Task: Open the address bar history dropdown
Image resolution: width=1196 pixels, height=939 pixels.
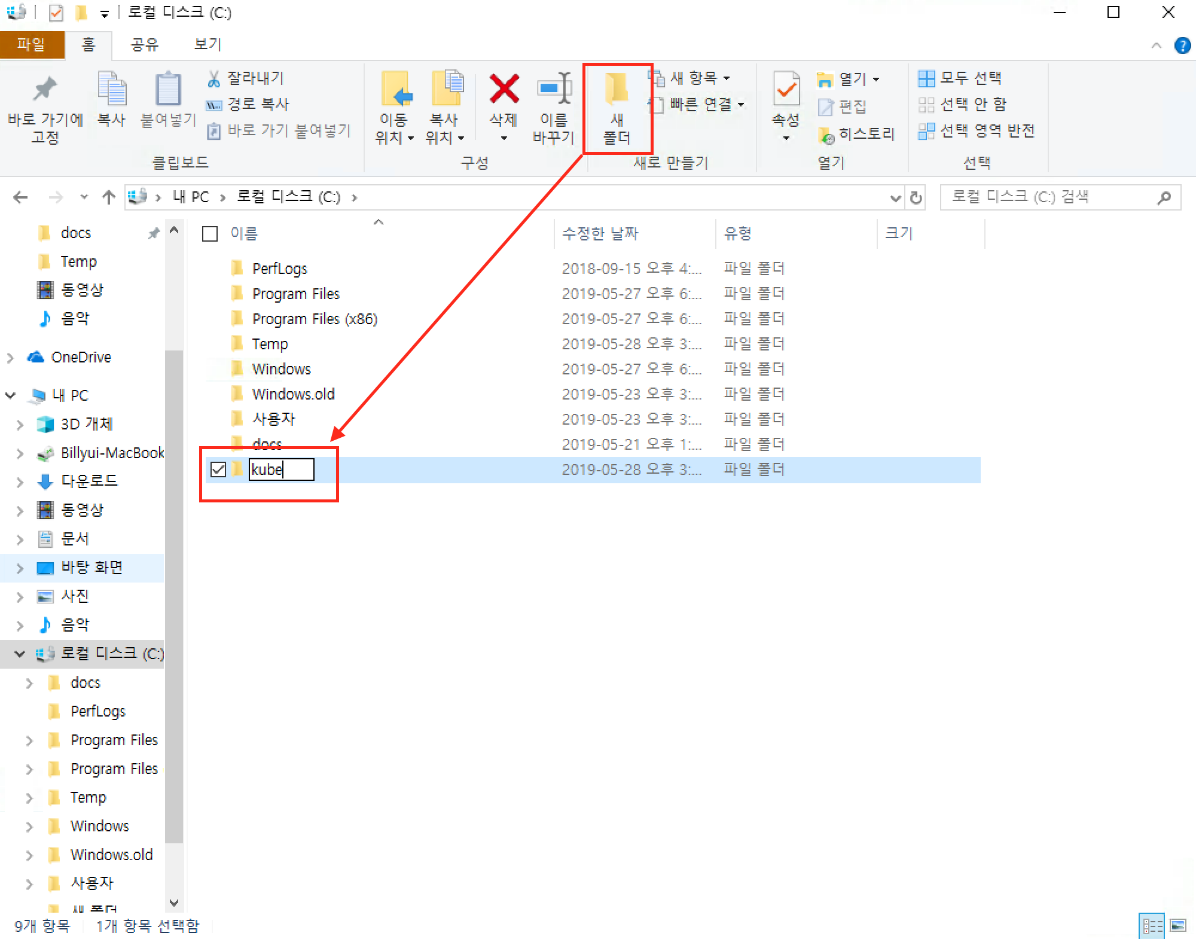Action: point(895,197)
